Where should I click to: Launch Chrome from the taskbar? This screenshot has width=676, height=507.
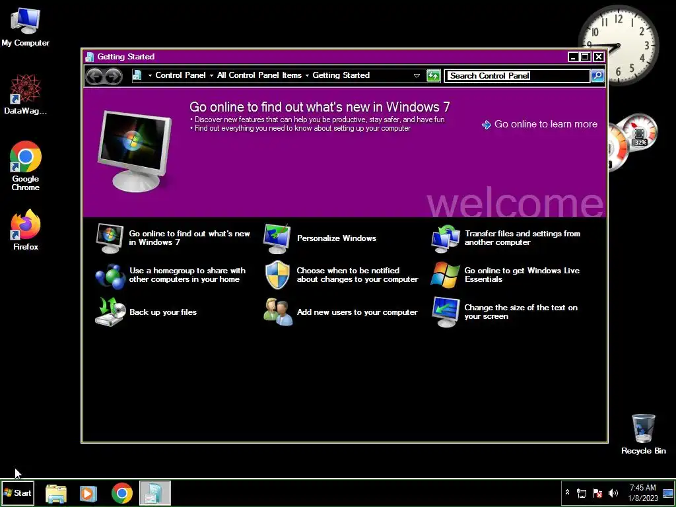pyautogui.click(x=122, y=493)
